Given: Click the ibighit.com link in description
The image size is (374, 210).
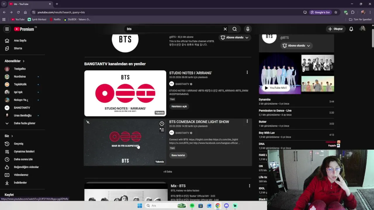Looking at the screenshot, I should [x=200, y=140].
